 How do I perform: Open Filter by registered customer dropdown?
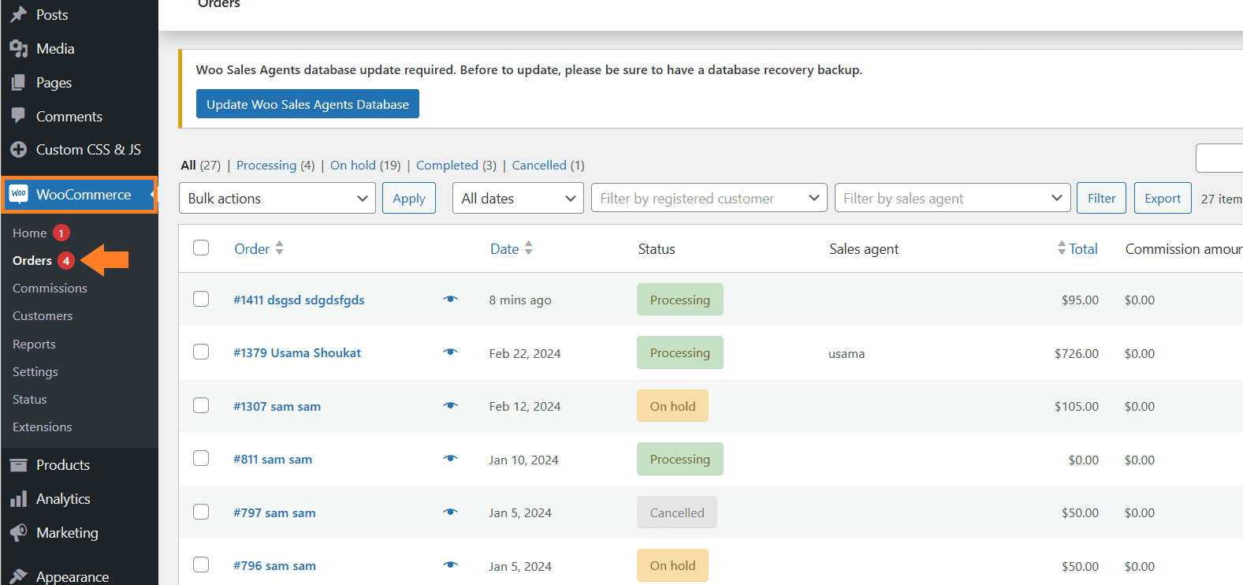(709, 198)
